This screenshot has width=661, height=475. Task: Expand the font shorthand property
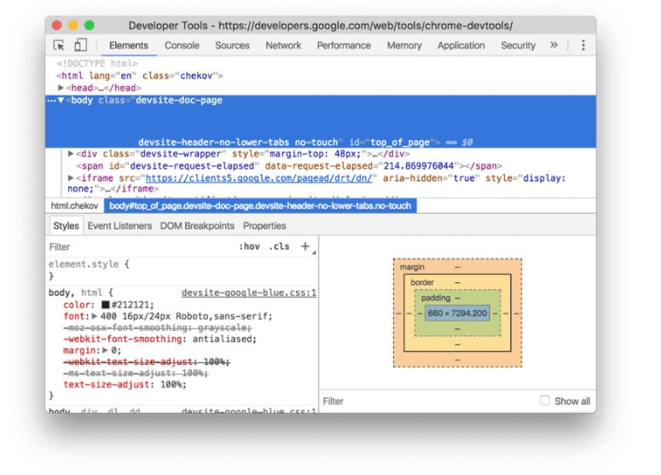[x=95, y=316]
